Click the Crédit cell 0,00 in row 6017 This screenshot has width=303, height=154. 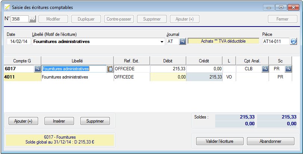click(x=204, y=69)
